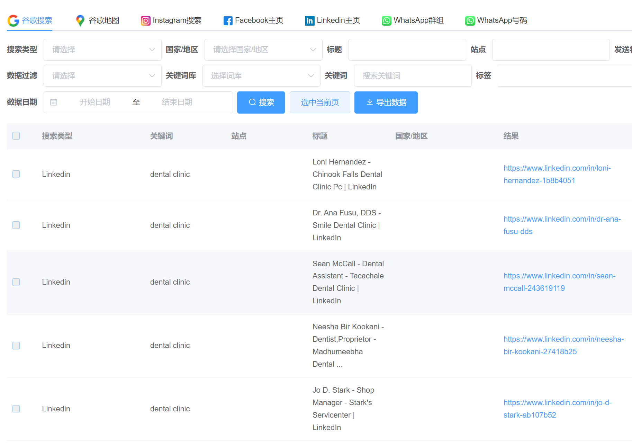Click the 结束日期 date field
Screen dimensions: 632x446
177,102
